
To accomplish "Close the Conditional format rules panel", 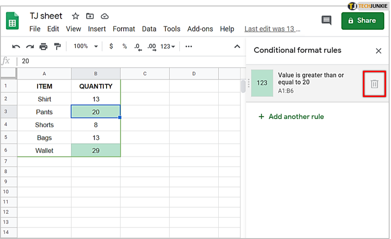I will click(379, 51).
